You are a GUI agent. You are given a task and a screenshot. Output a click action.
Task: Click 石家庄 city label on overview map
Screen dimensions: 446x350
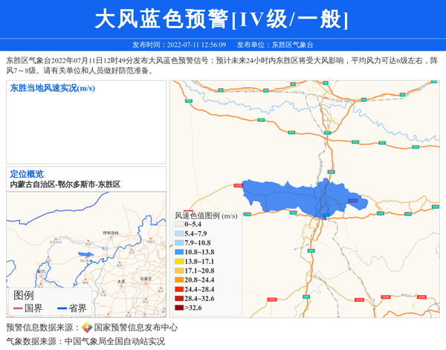(x=145, y=278)
